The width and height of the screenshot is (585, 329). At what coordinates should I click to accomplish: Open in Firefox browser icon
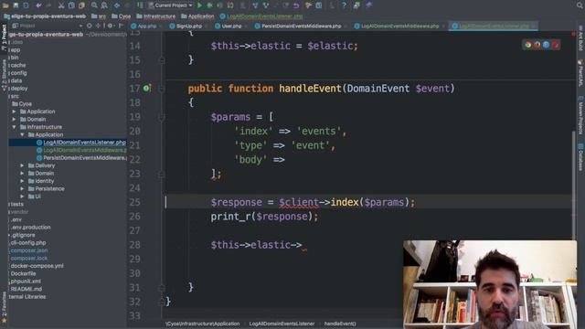pos(537,45)
